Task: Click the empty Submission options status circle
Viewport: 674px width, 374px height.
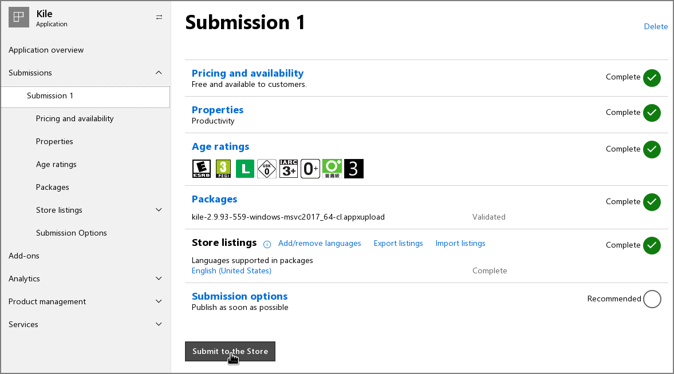Action: point(652,299)
